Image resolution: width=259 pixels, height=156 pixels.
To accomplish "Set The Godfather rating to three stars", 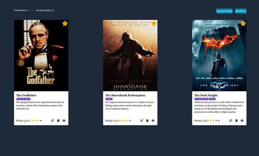I will pos(35,121).
